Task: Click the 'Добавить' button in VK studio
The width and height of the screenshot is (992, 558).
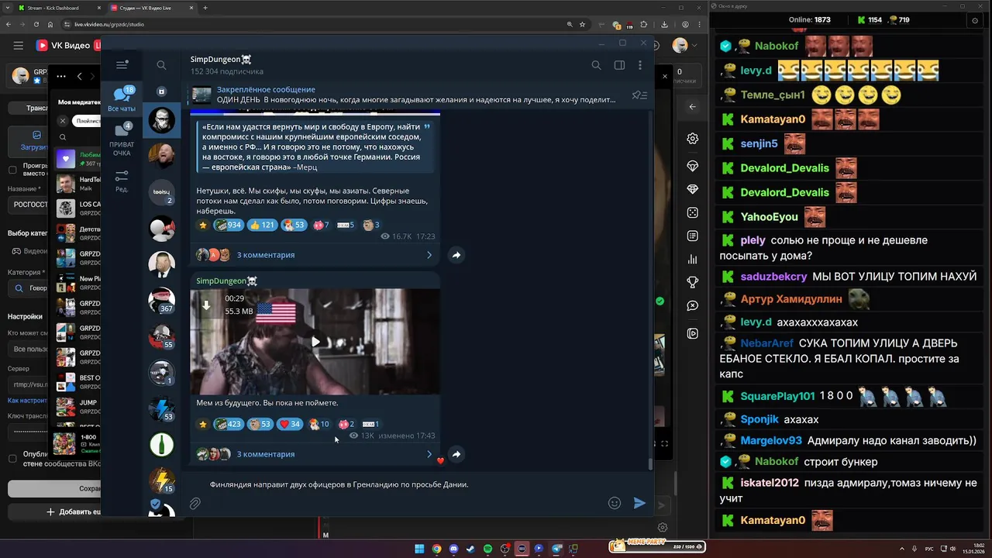Action: click(x=74, y=512)
